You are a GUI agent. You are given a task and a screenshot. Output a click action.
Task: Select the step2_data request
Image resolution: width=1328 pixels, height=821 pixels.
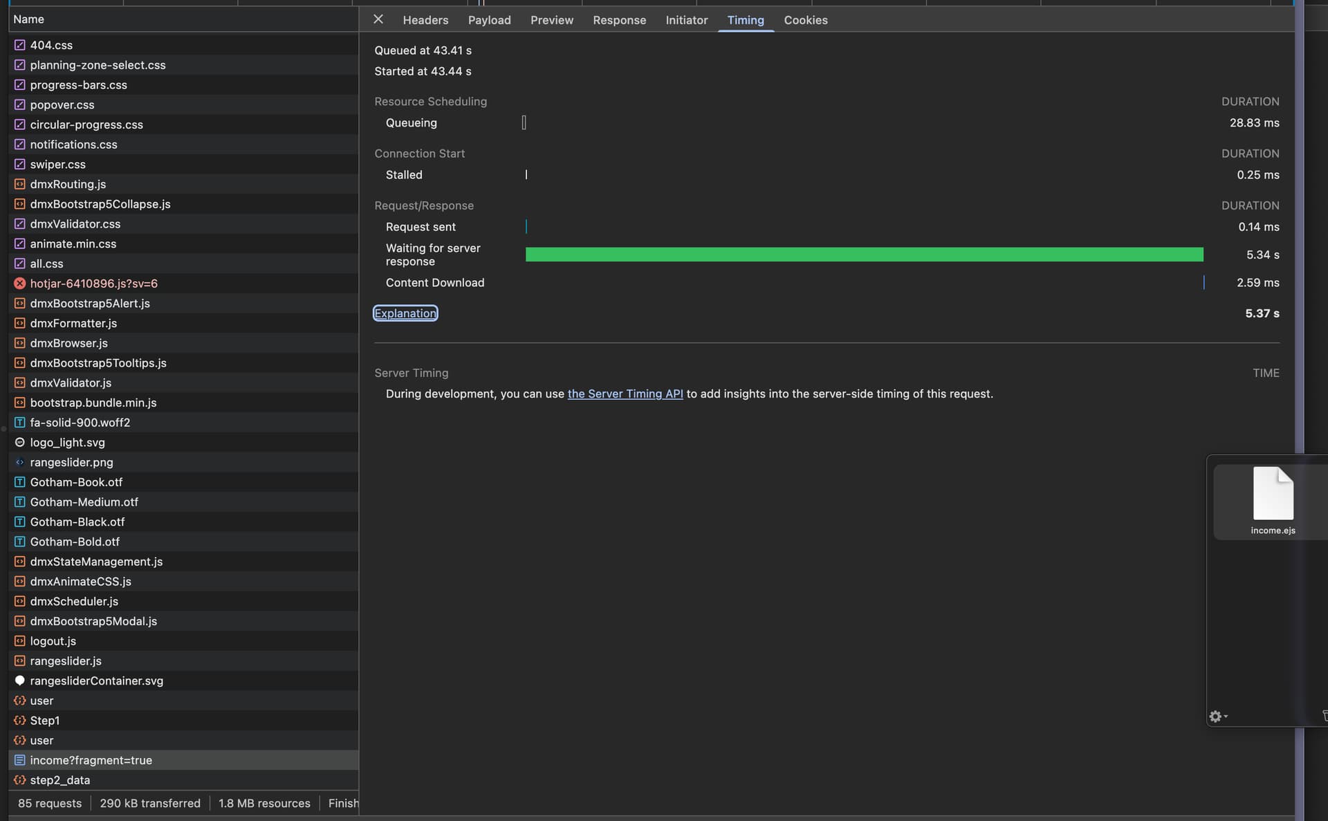click(x=60, y=780)
